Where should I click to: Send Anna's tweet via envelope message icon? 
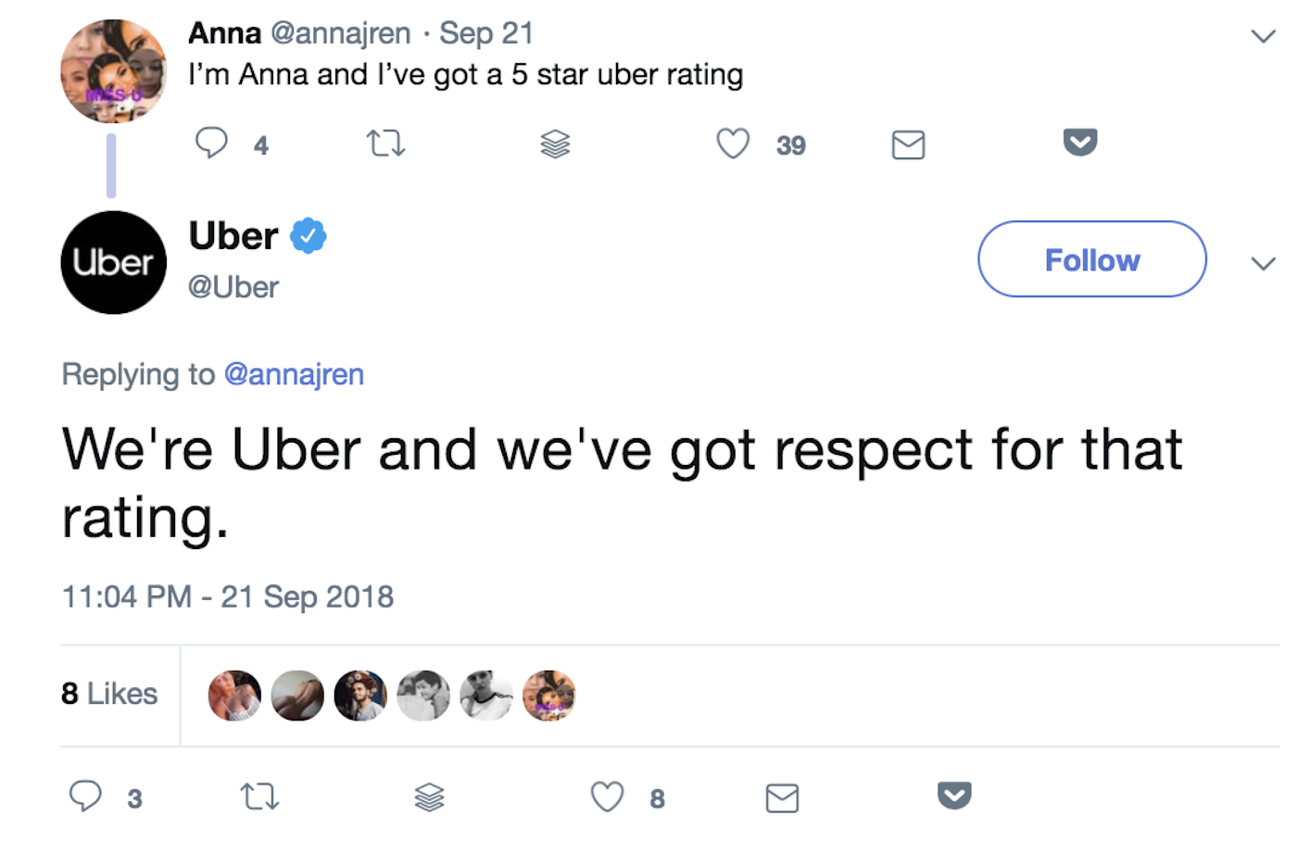coord(908,144)
